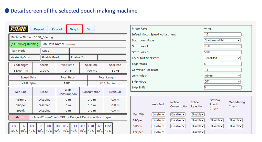Focus the Conveyer FeedRate field

pyautogui.click(x=222, y=70)
